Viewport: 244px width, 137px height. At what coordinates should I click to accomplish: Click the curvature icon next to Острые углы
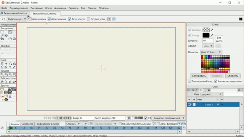109,19
